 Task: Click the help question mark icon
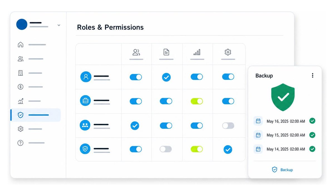click(21, 143)
